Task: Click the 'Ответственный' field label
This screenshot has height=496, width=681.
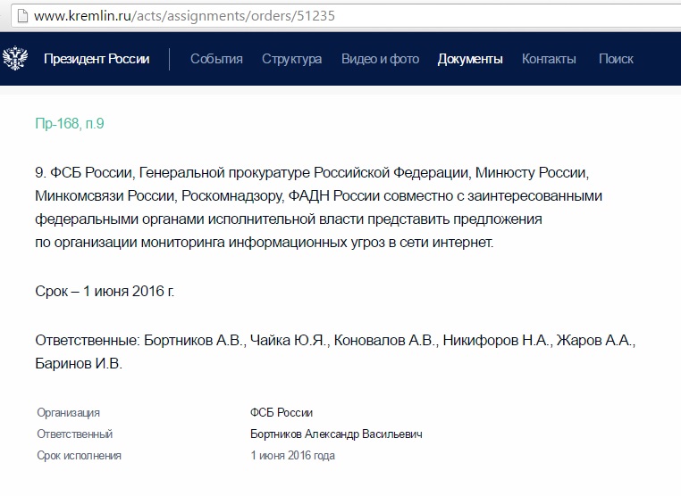Action: pyautogui.click(x=75, y=434)
